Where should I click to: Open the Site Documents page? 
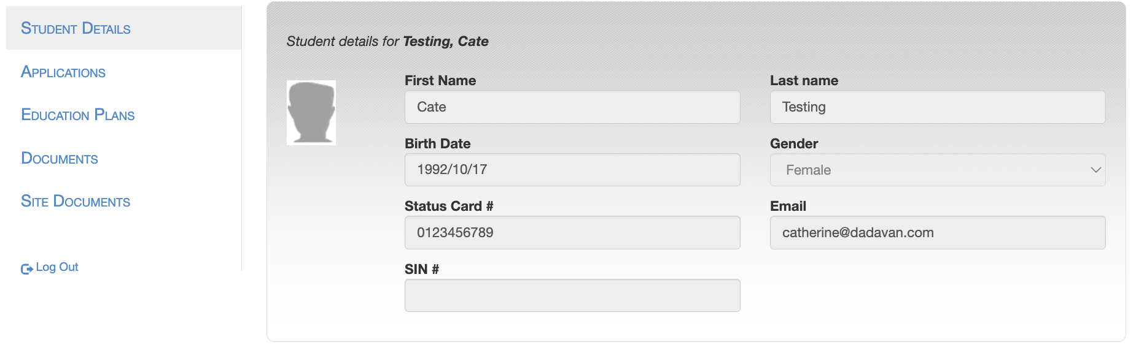(76, 201)
